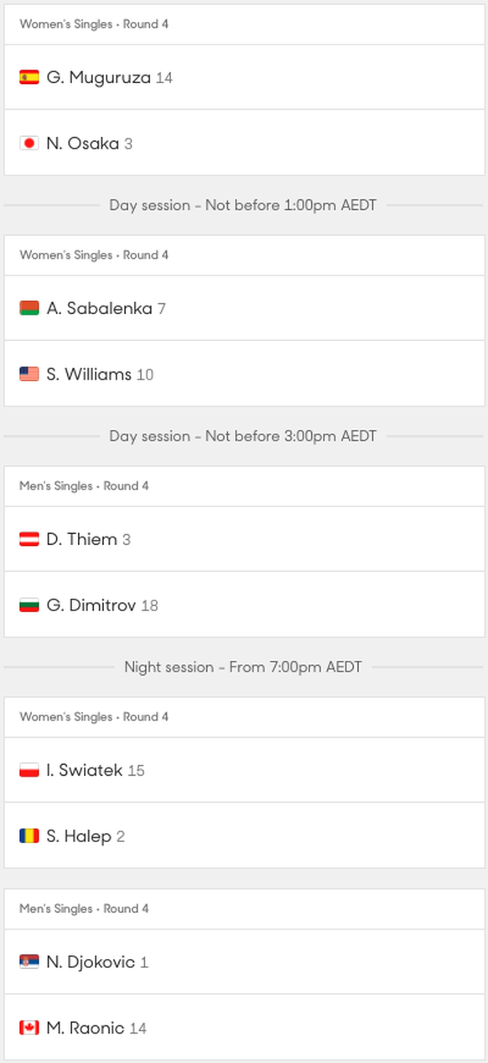Open S. Halep player profile
The image size is (488, 1063).
coord(79,837)
